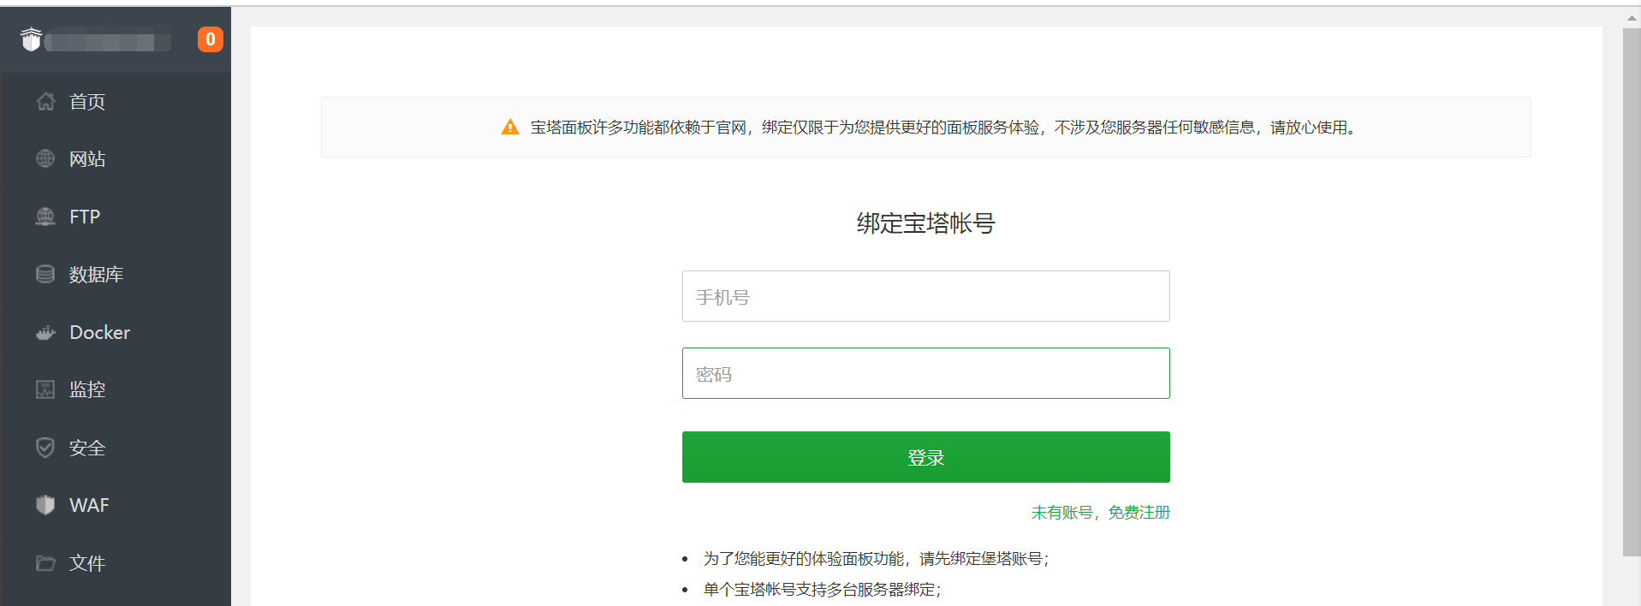Click the vertical scrollbar thumb
Image resolution: width=1641 pixels, height=606 pixels.
coord(1632,293)
